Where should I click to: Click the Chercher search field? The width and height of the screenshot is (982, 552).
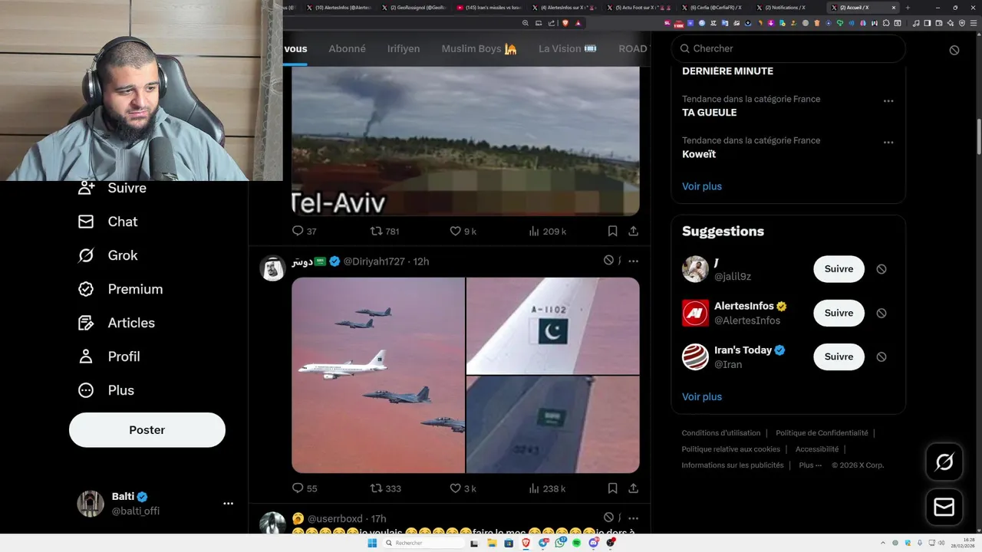pos(788,48)
